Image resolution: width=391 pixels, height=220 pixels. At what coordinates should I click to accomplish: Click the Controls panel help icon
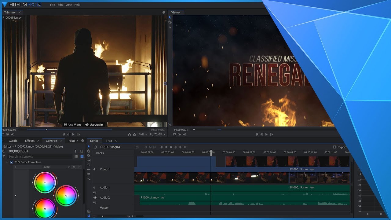click(82, 141)
